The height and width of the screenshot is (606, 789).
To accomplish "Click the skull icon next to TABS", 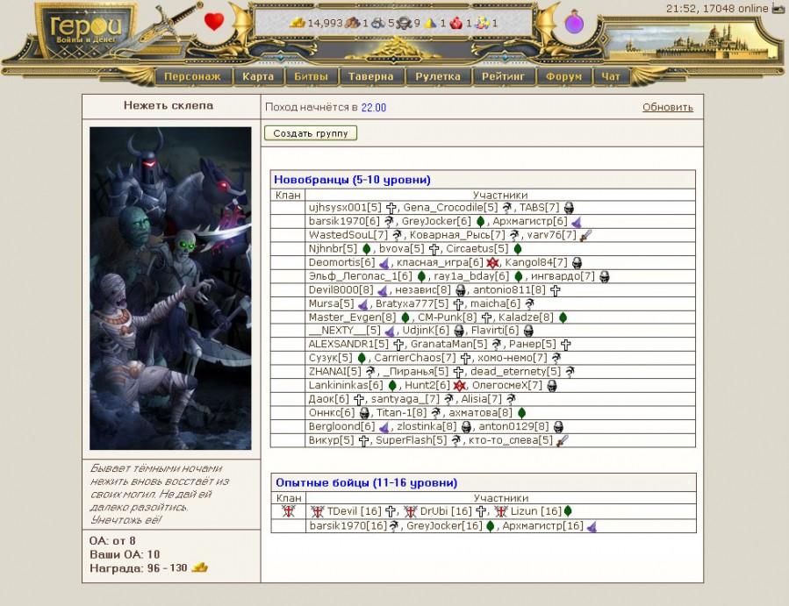I will pyautogui.click(x=569, y=208).
